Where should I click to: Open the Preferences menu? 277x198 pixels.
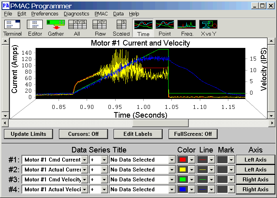[45, 13]
